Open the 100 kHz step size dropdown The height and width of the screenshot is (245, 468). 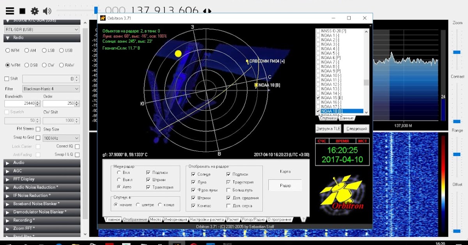(x=61, y=138)
